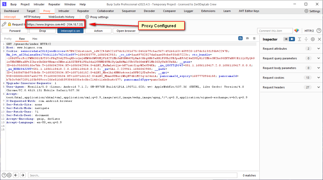This screenshot has width=323, height=180.
Task: Switch to the Logger tab
Action: pos(189,11)
